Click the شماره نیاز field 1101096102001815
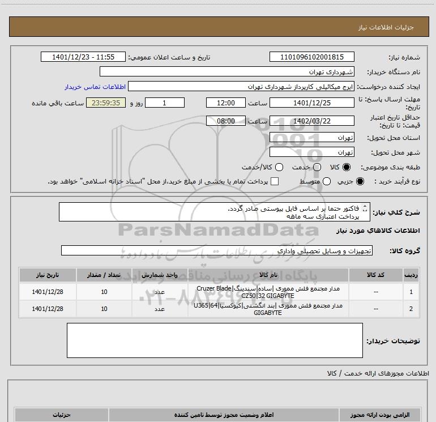The height and width of the screenshot is (422, 436). tap(311, 57)
